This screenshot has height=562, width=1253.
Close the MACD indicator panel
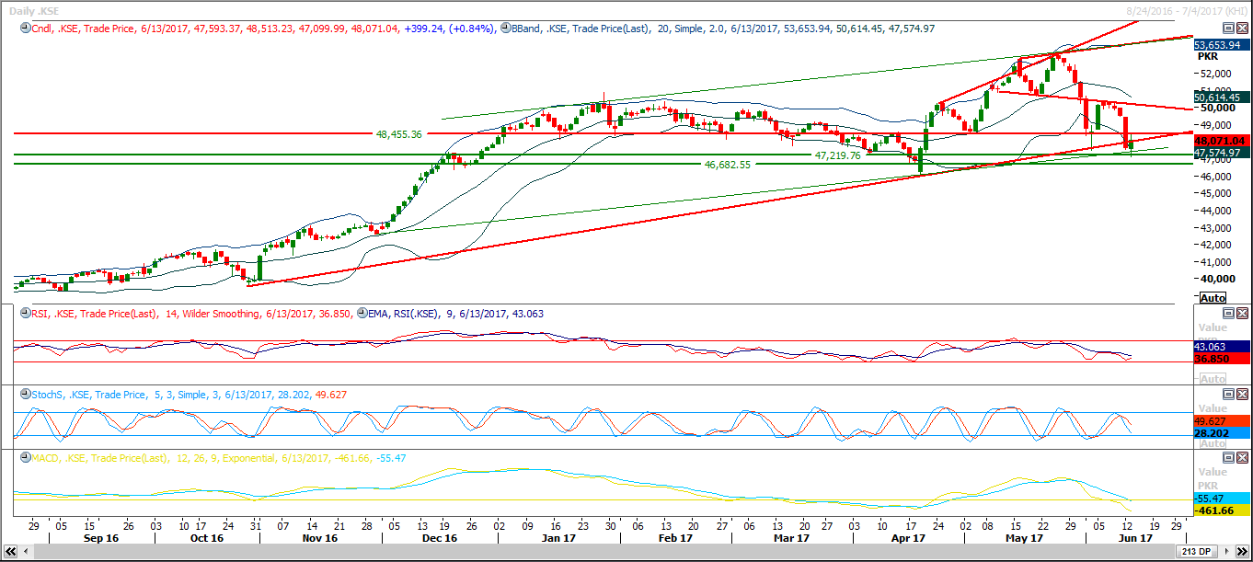(1242, 458)
